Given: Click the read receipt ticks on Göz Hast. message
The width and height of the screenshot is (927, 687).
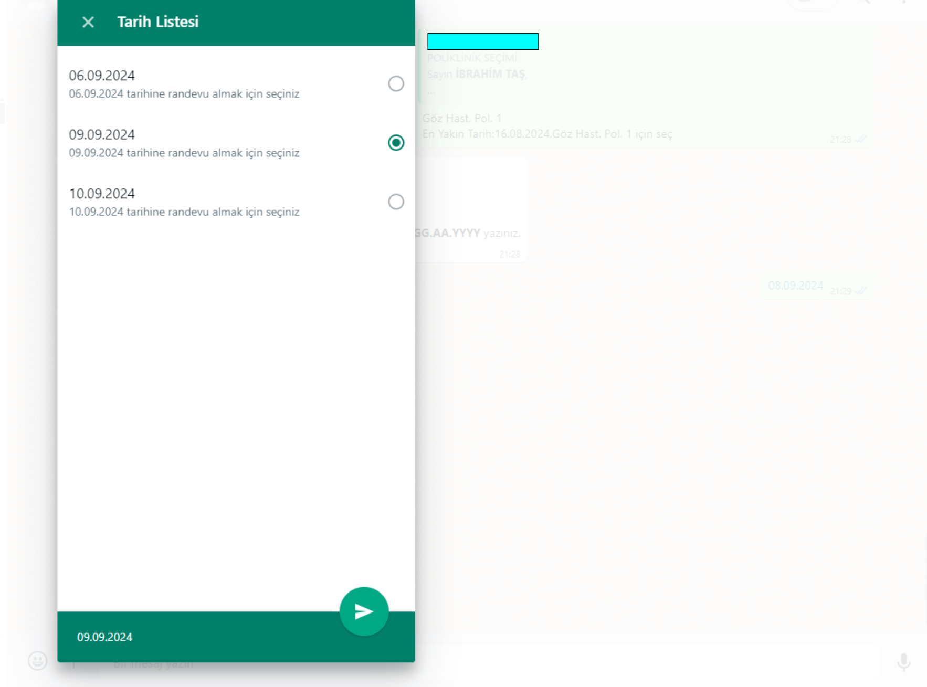Looking at the screenshot, I should coord(860,140).
